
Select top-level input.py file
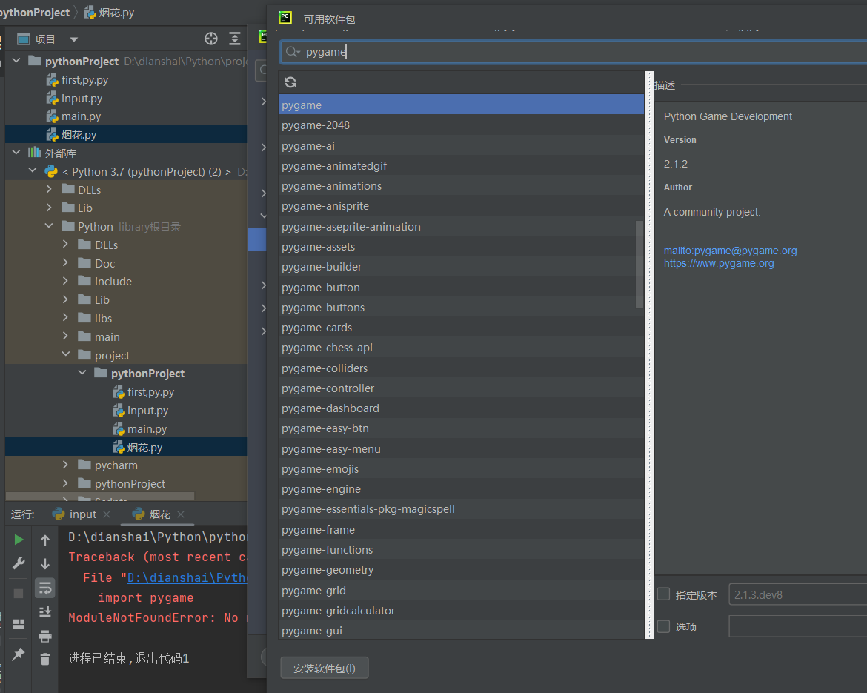[82, 98]
